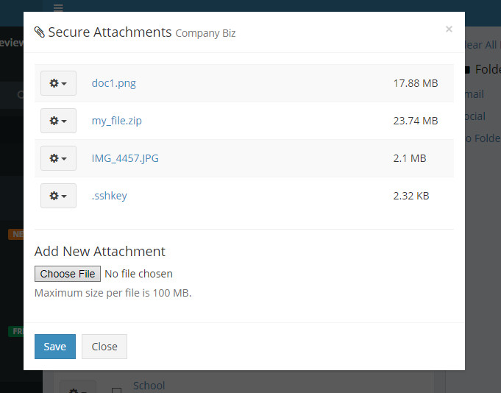Viewport: 501px width, 393px height.
Task: Select the .sshkey attachment link
Action: point(109,196)
